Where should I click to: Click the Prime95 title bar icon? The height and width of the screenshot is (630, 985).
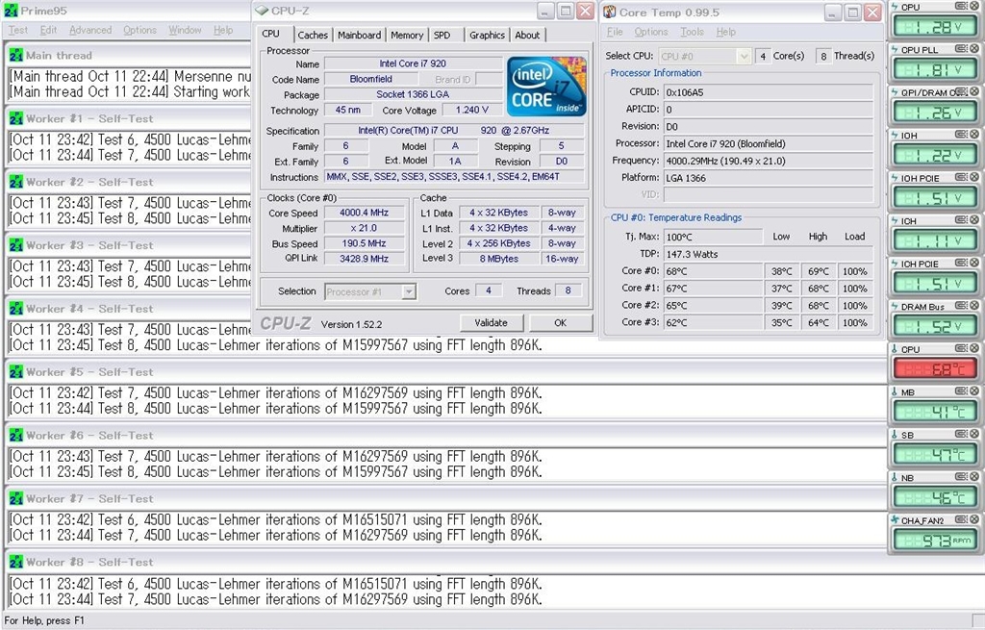(11, 11)
